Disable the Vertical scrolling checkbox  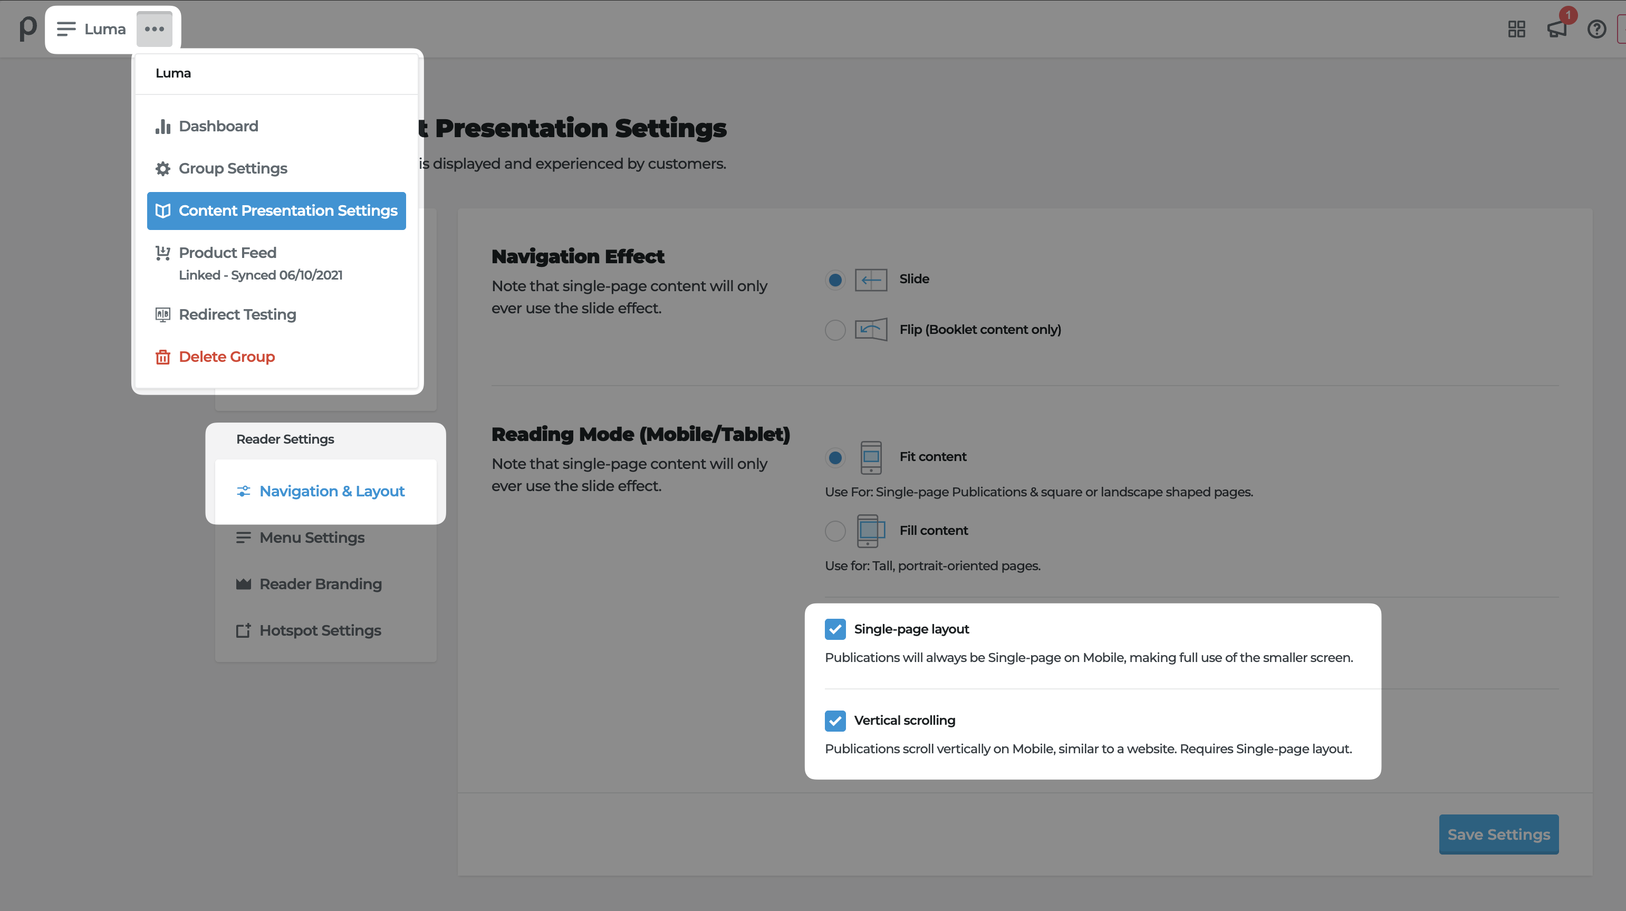click(x=835, y=721)
